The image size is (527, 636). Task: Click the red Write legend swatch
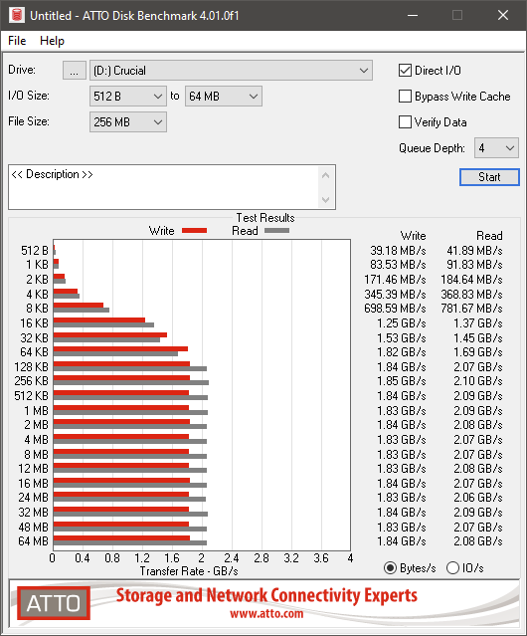[x=195, y=230]
